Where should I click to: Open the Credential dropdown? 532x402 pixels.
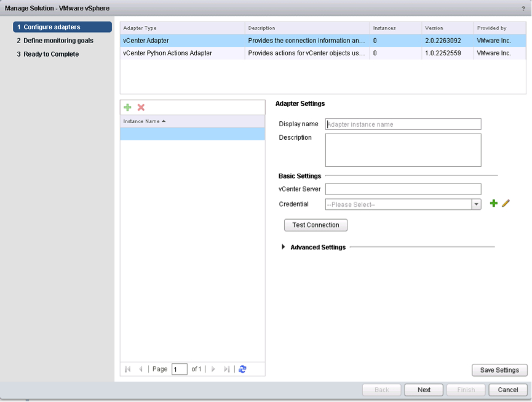point(476,204)
